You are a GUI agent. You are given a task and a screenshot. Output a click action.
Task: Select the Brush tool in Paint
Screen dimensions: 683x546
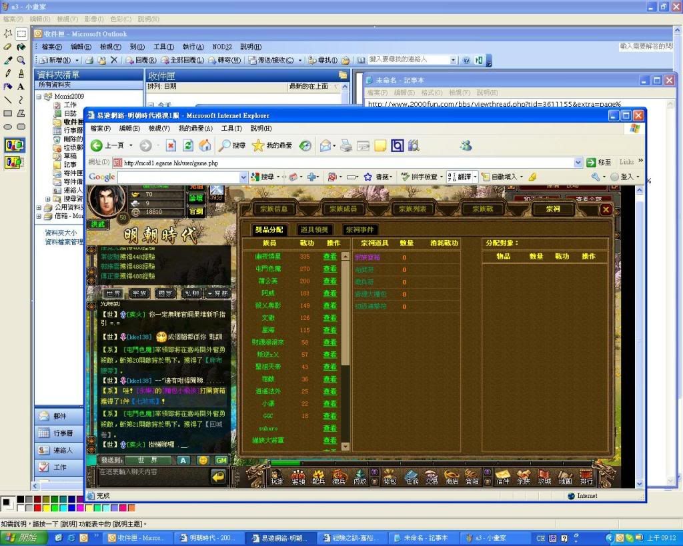point(21,73)
